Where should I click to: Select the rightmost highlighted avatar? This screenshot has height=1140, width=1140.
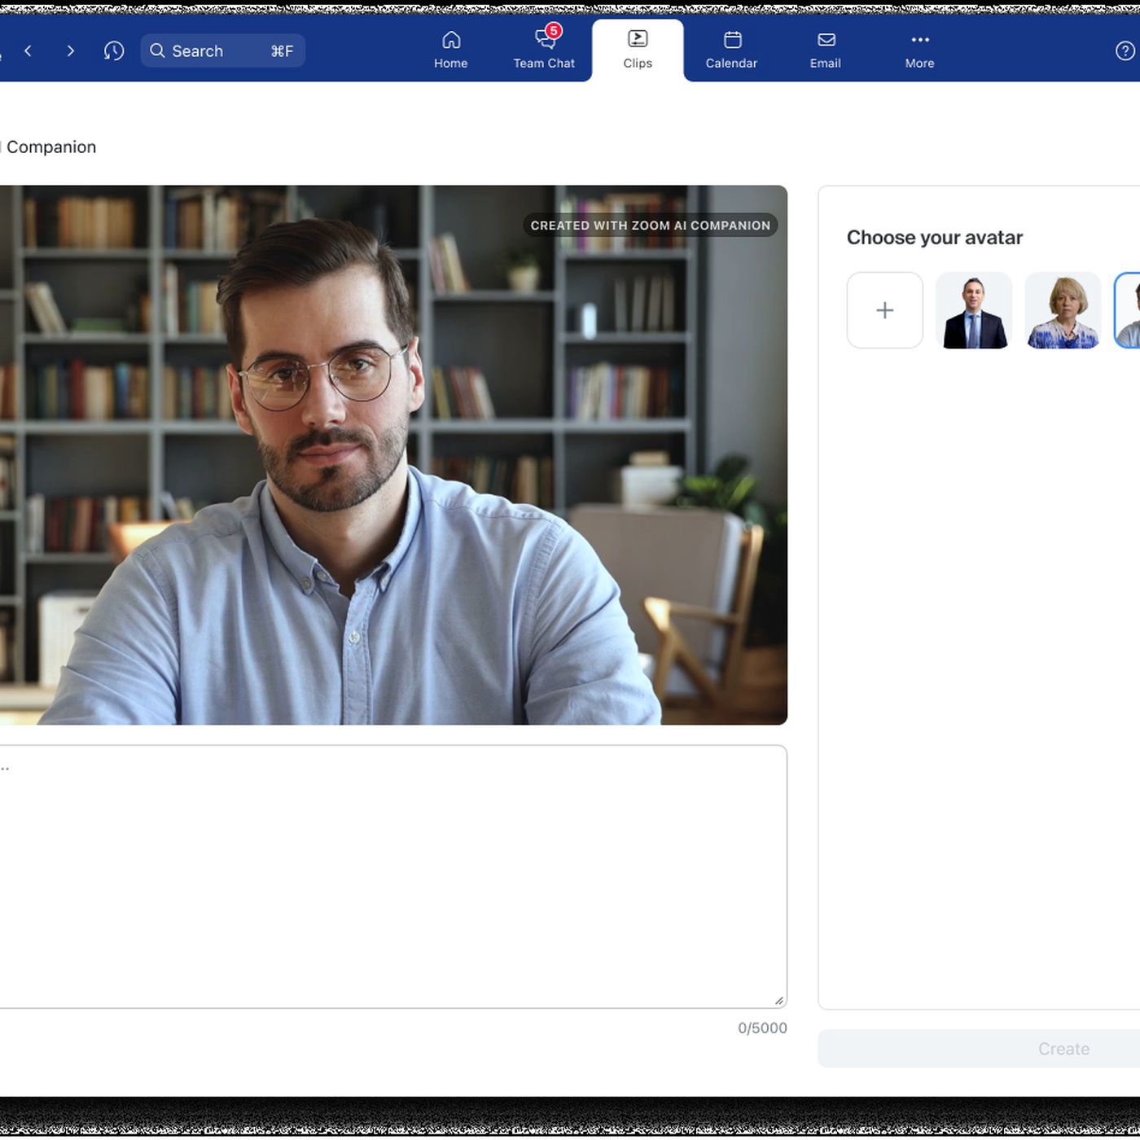coord(1132,310)
